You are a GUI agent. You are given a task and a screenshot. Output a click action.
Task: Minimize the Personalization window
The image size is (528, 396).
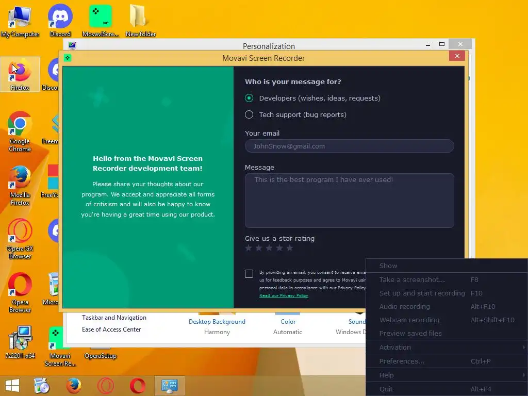(427, 44)
